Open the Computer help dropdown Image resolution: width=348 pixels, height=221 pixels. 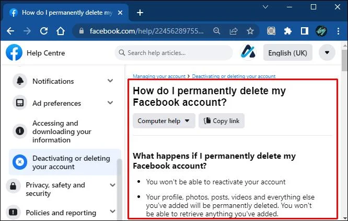point(164,121)
